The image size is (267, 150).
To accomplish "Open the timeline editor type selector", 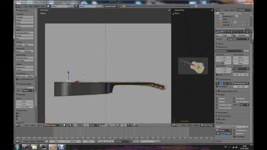I will click(x=18, y=141).
